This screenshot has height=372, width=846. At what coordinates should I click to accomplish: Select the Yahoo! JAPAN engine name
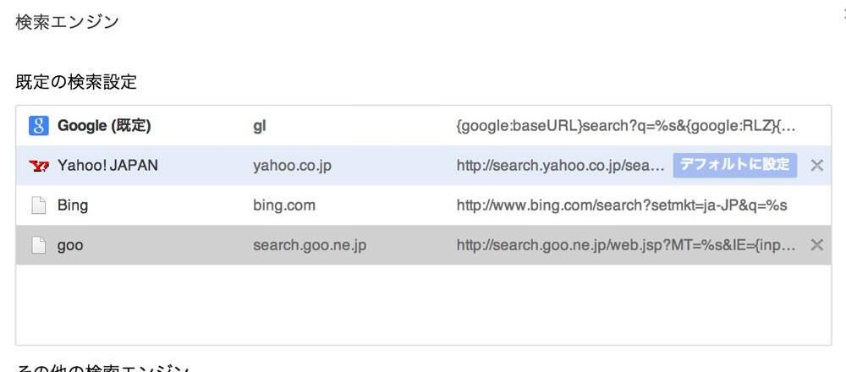108,166
